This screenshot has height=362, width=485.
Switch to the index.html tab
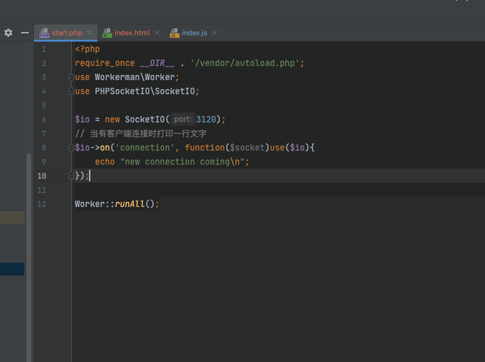pyautogui.click(x=132, y=33)
